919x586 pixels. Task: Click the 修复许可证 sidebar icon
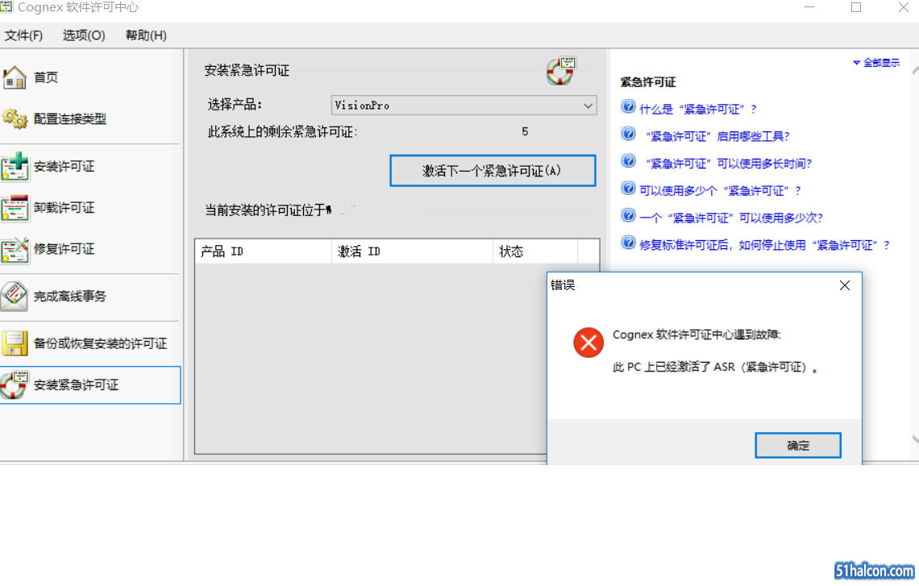[15, 249]
